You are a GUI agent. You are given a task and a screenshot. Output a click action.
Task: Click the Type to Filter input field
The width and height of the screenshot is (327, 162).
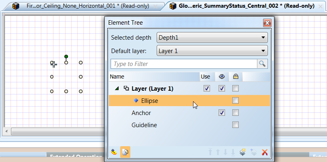pos(184,64)
